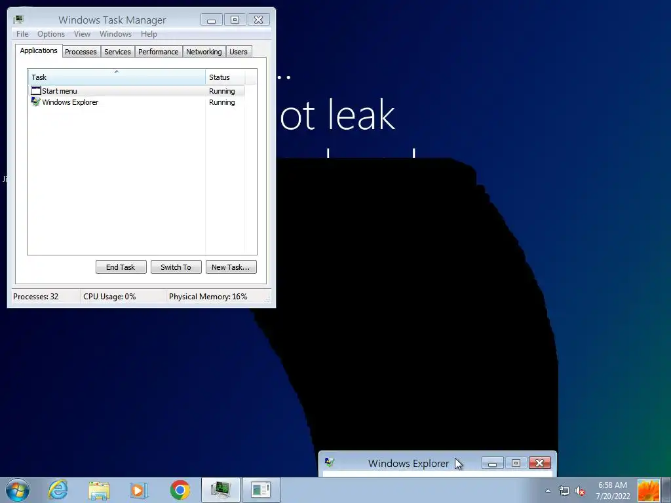Click the Task Manager resize grip corner
Screen dimensions: 671x503
pos(267,299)
